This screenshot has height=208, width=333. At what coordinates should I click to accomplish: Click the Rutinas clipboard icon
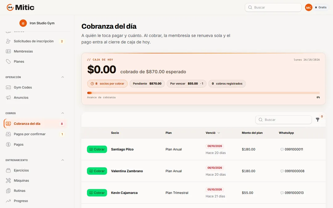point(8,191)
